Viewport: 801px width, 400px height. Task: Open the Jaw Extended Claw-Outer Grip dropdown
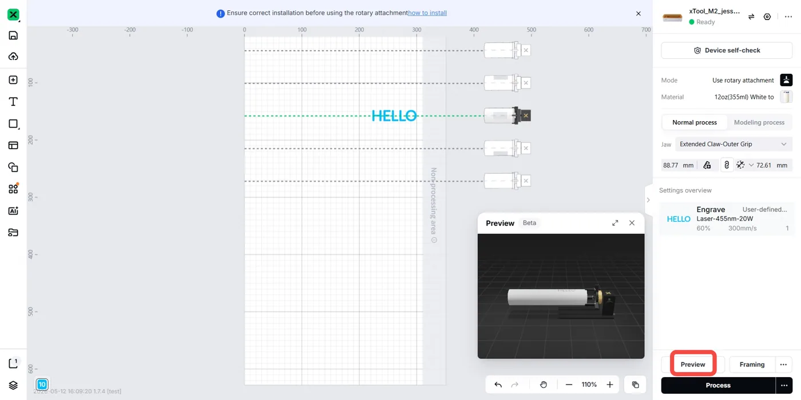734,144
